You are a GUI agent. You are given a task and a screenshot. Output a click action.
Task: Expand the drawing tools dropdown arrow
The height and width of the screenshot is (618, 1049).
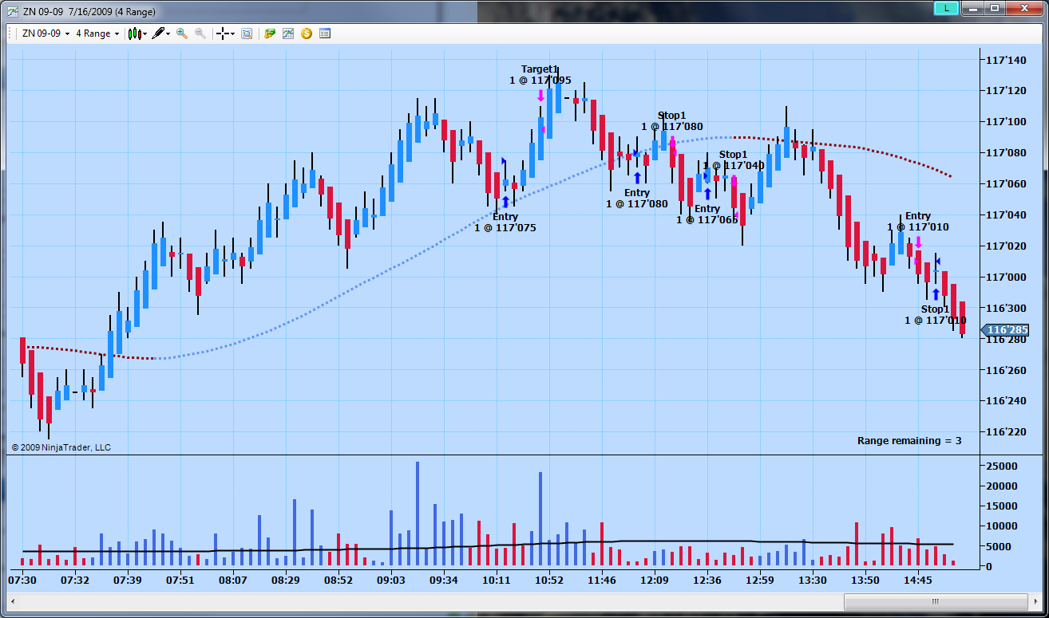(x=168, y=34)
